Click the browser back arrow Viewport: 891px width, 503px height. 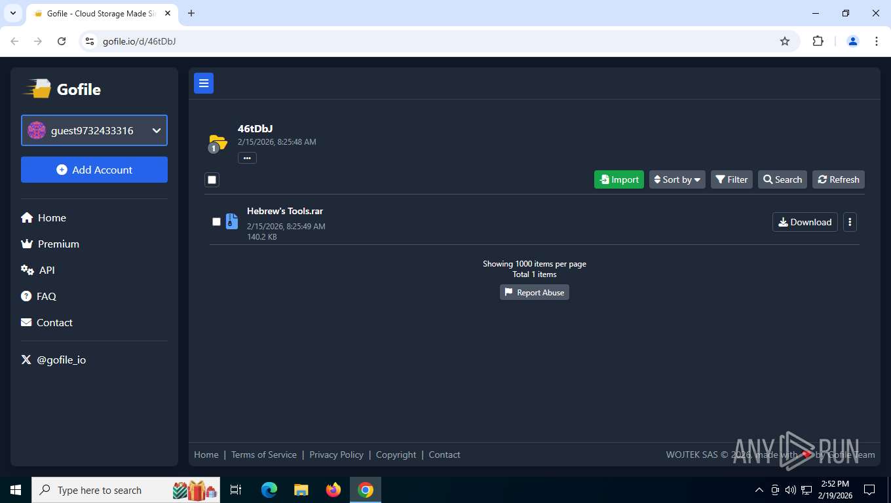pos(14,41)
